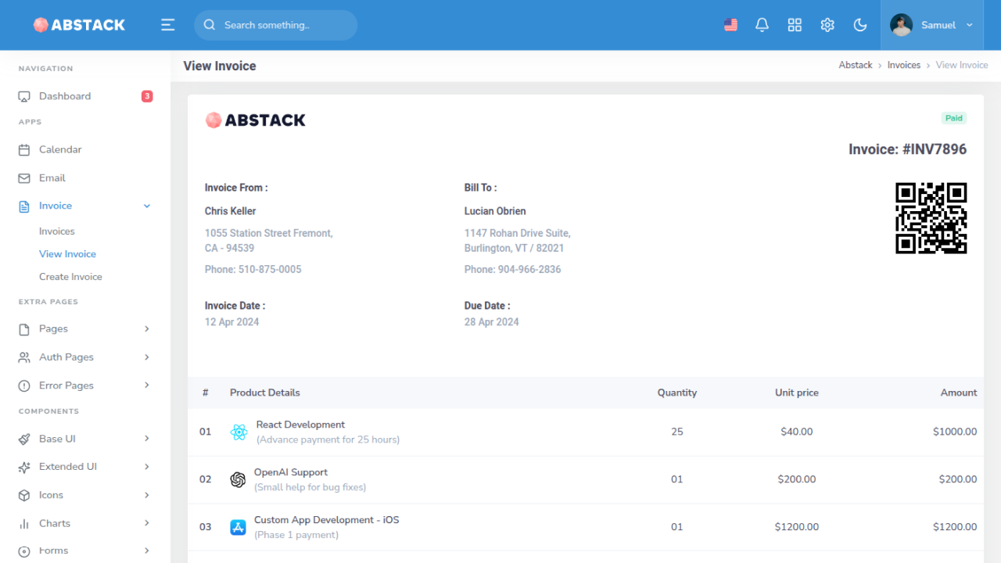Click the Invoice document icon in sidebar

click(24, 206)
